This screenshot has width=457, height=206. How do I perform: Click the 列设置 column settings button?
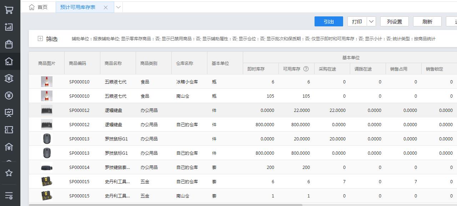tap(394, 21)
